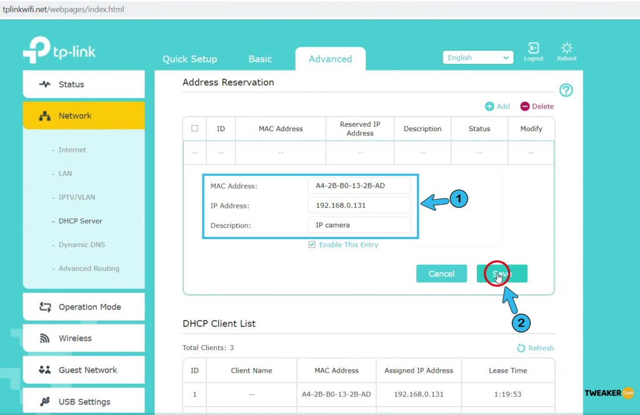Click the Network icon in sidebar
This screenshot has width=640, height=415.
[x=45, y=116]
